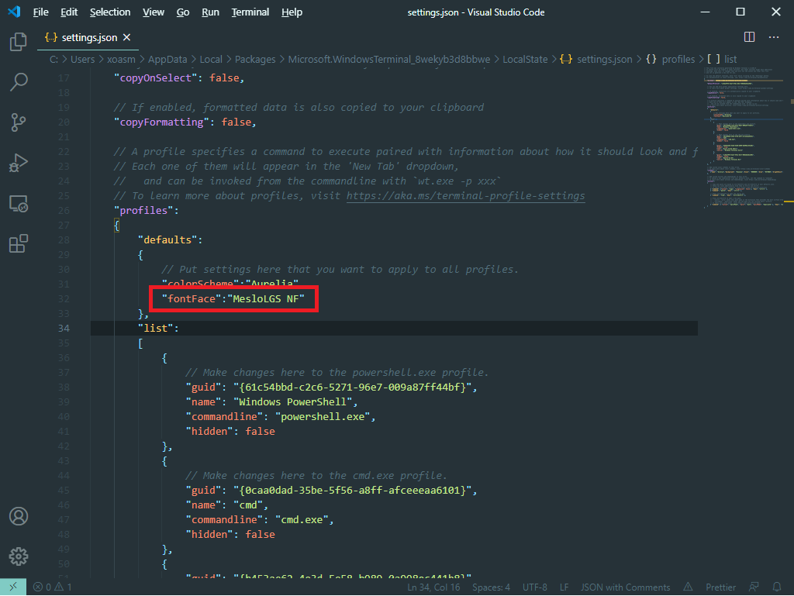
Task: Open the Explorer view in activity bar
Action: [x=19, y=42]
